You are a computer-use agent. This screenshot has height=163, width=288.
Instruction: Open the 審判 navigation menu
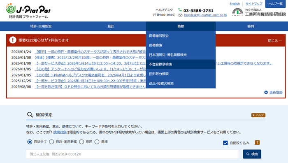(x=251, y=26)
